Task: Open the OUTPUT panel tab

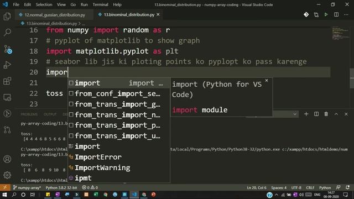Action: click(50, 114)
